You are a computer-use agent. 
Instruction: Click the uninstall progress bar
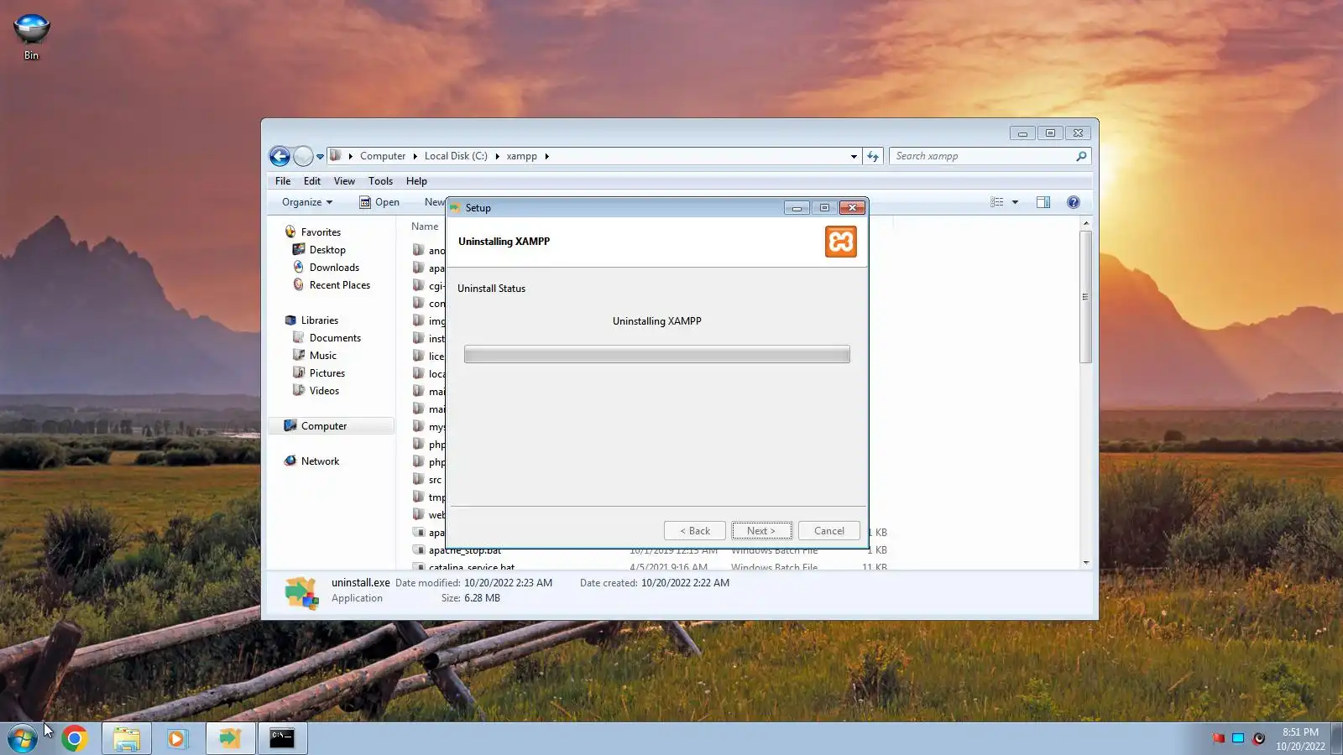657,354
